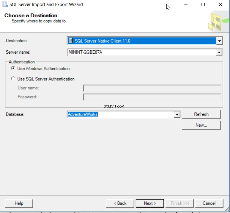This screenshot has width=230, height=213.
Task: Open the Destination dropdown arrow
Action: coord(219,41)
